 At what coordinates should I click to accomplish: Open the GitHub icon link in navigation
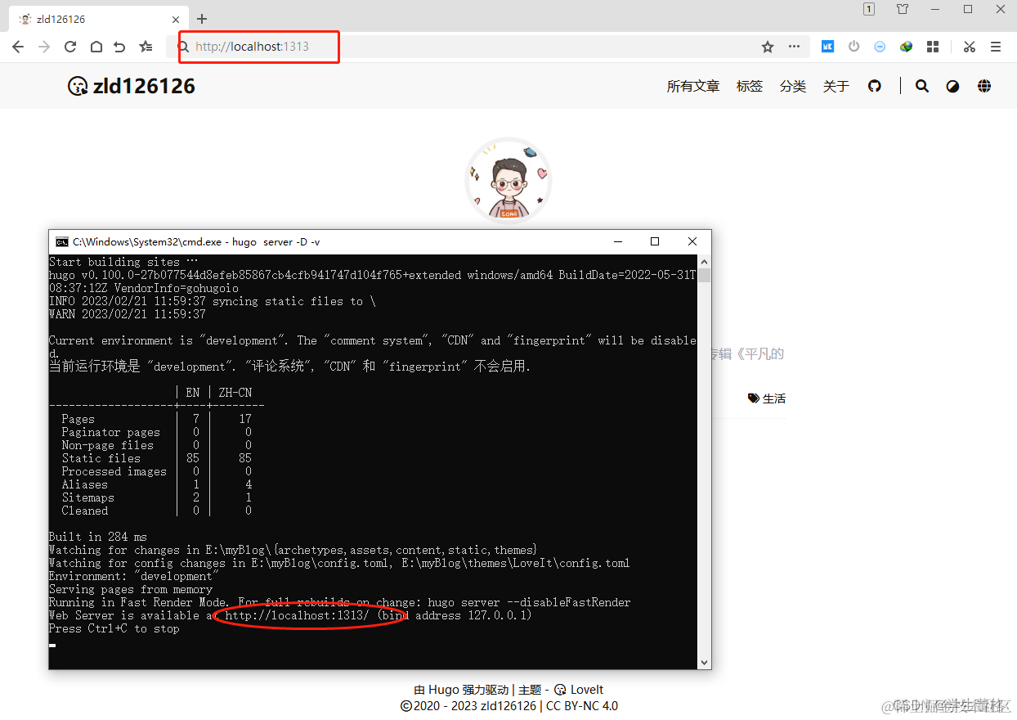875,86
